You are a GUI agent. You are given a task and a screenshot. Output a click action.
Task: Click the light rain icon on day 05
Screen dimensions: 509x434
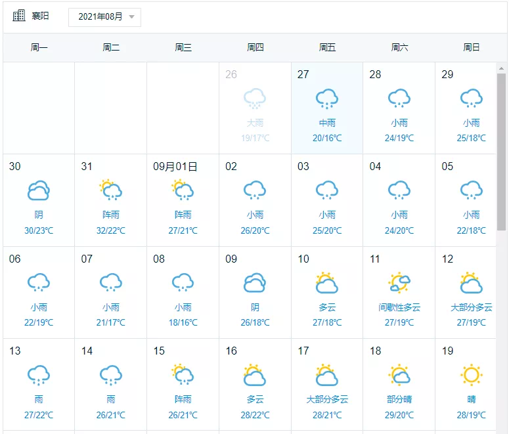click(x=472, y=190)
